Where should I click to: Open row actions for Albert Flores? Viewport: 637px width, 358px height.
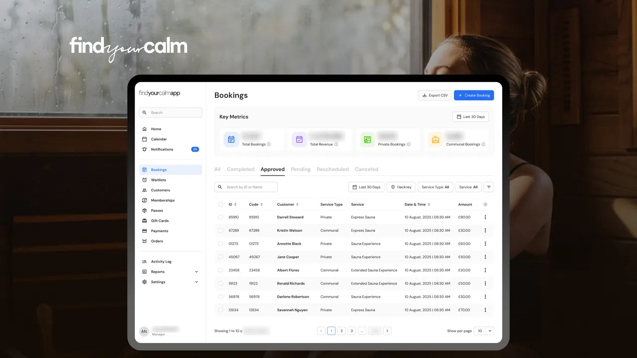coord(485,270)
